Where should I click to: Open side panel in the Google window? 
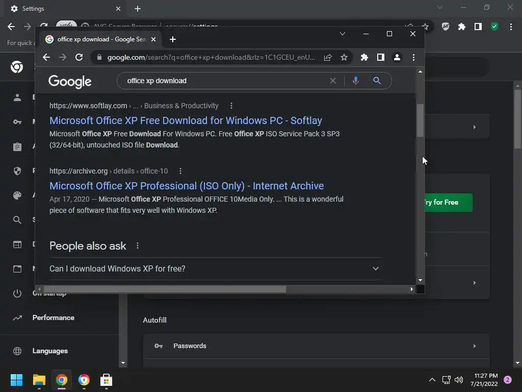pyautogui.click(x=380, y=57)
